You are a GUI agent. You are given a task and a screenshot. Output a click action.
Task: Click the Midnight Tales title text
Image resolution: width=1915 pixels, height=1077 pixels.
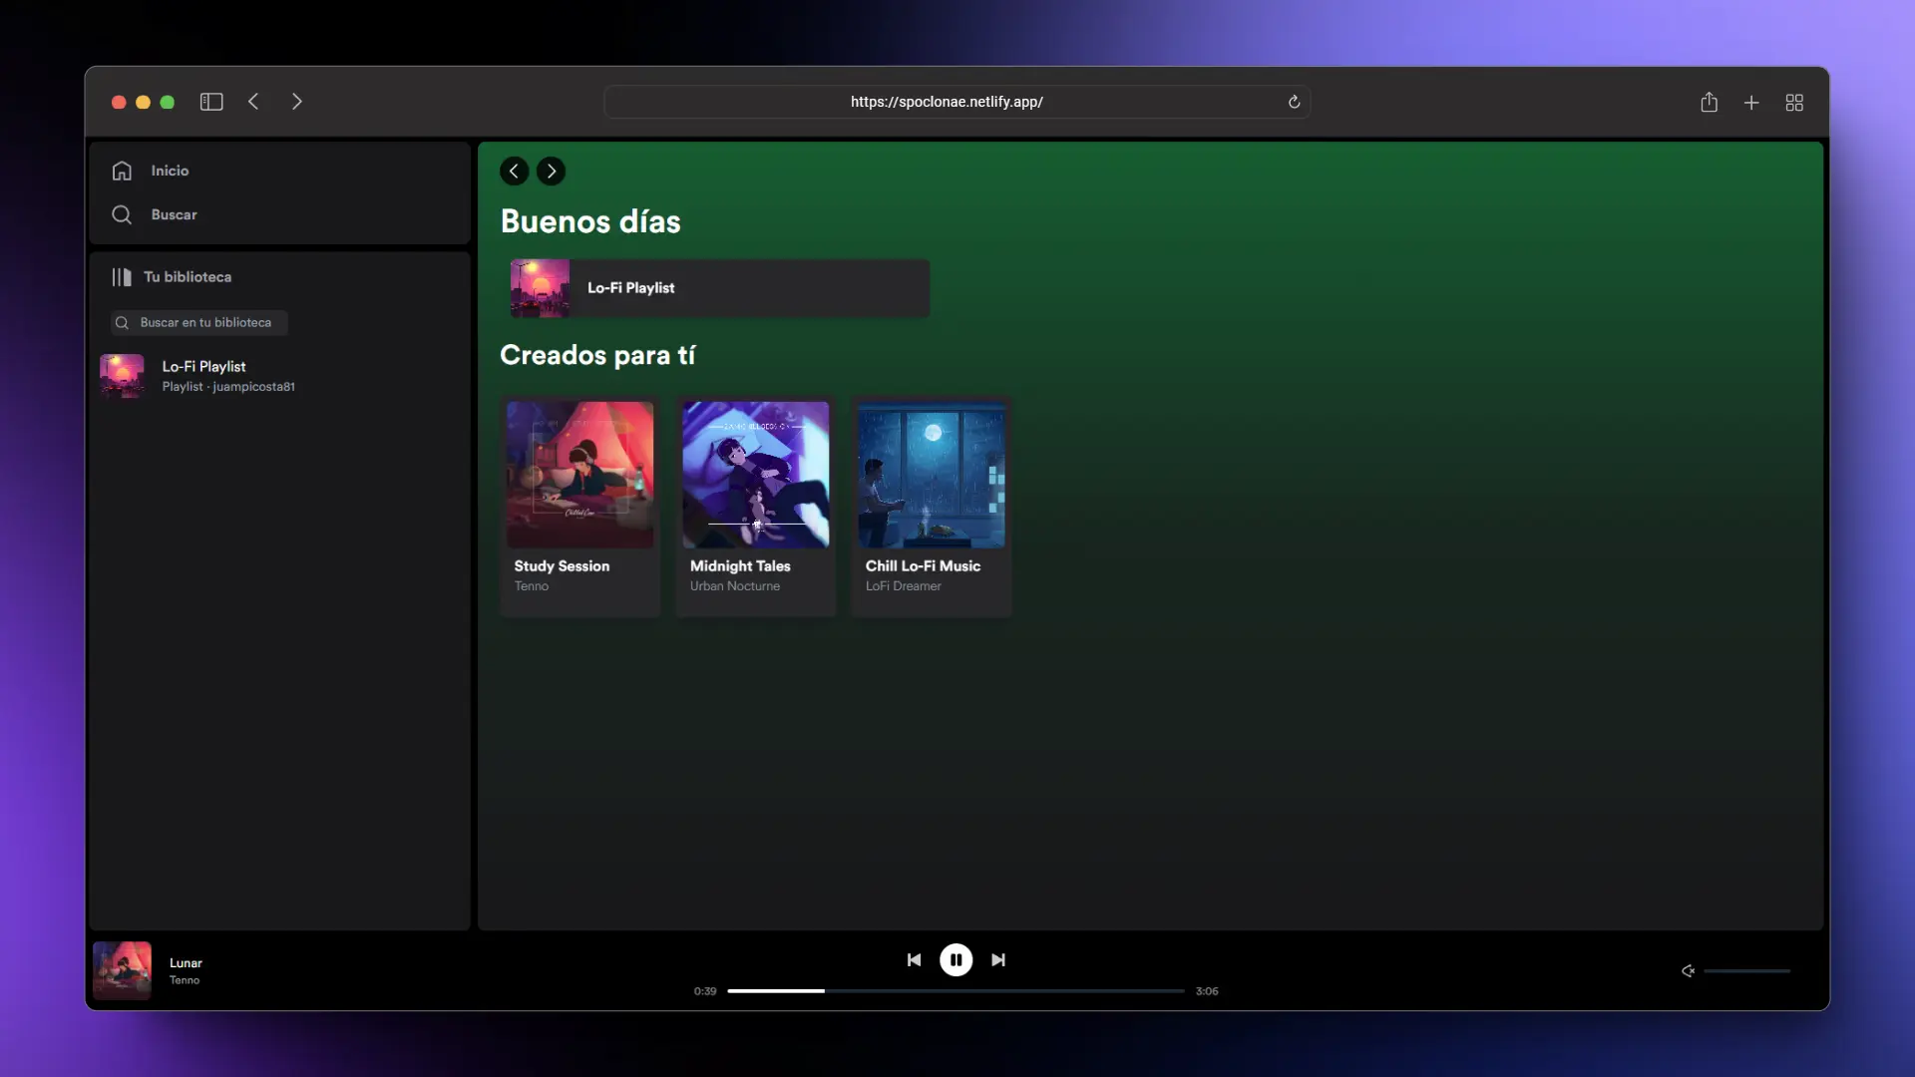740,565
